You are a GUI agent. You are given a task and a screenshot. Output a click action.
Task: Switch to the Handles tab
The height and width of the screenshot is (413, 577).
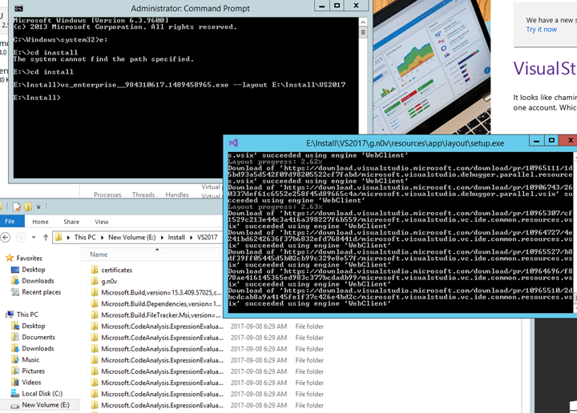pyautogui.click(x=177, y=194)
